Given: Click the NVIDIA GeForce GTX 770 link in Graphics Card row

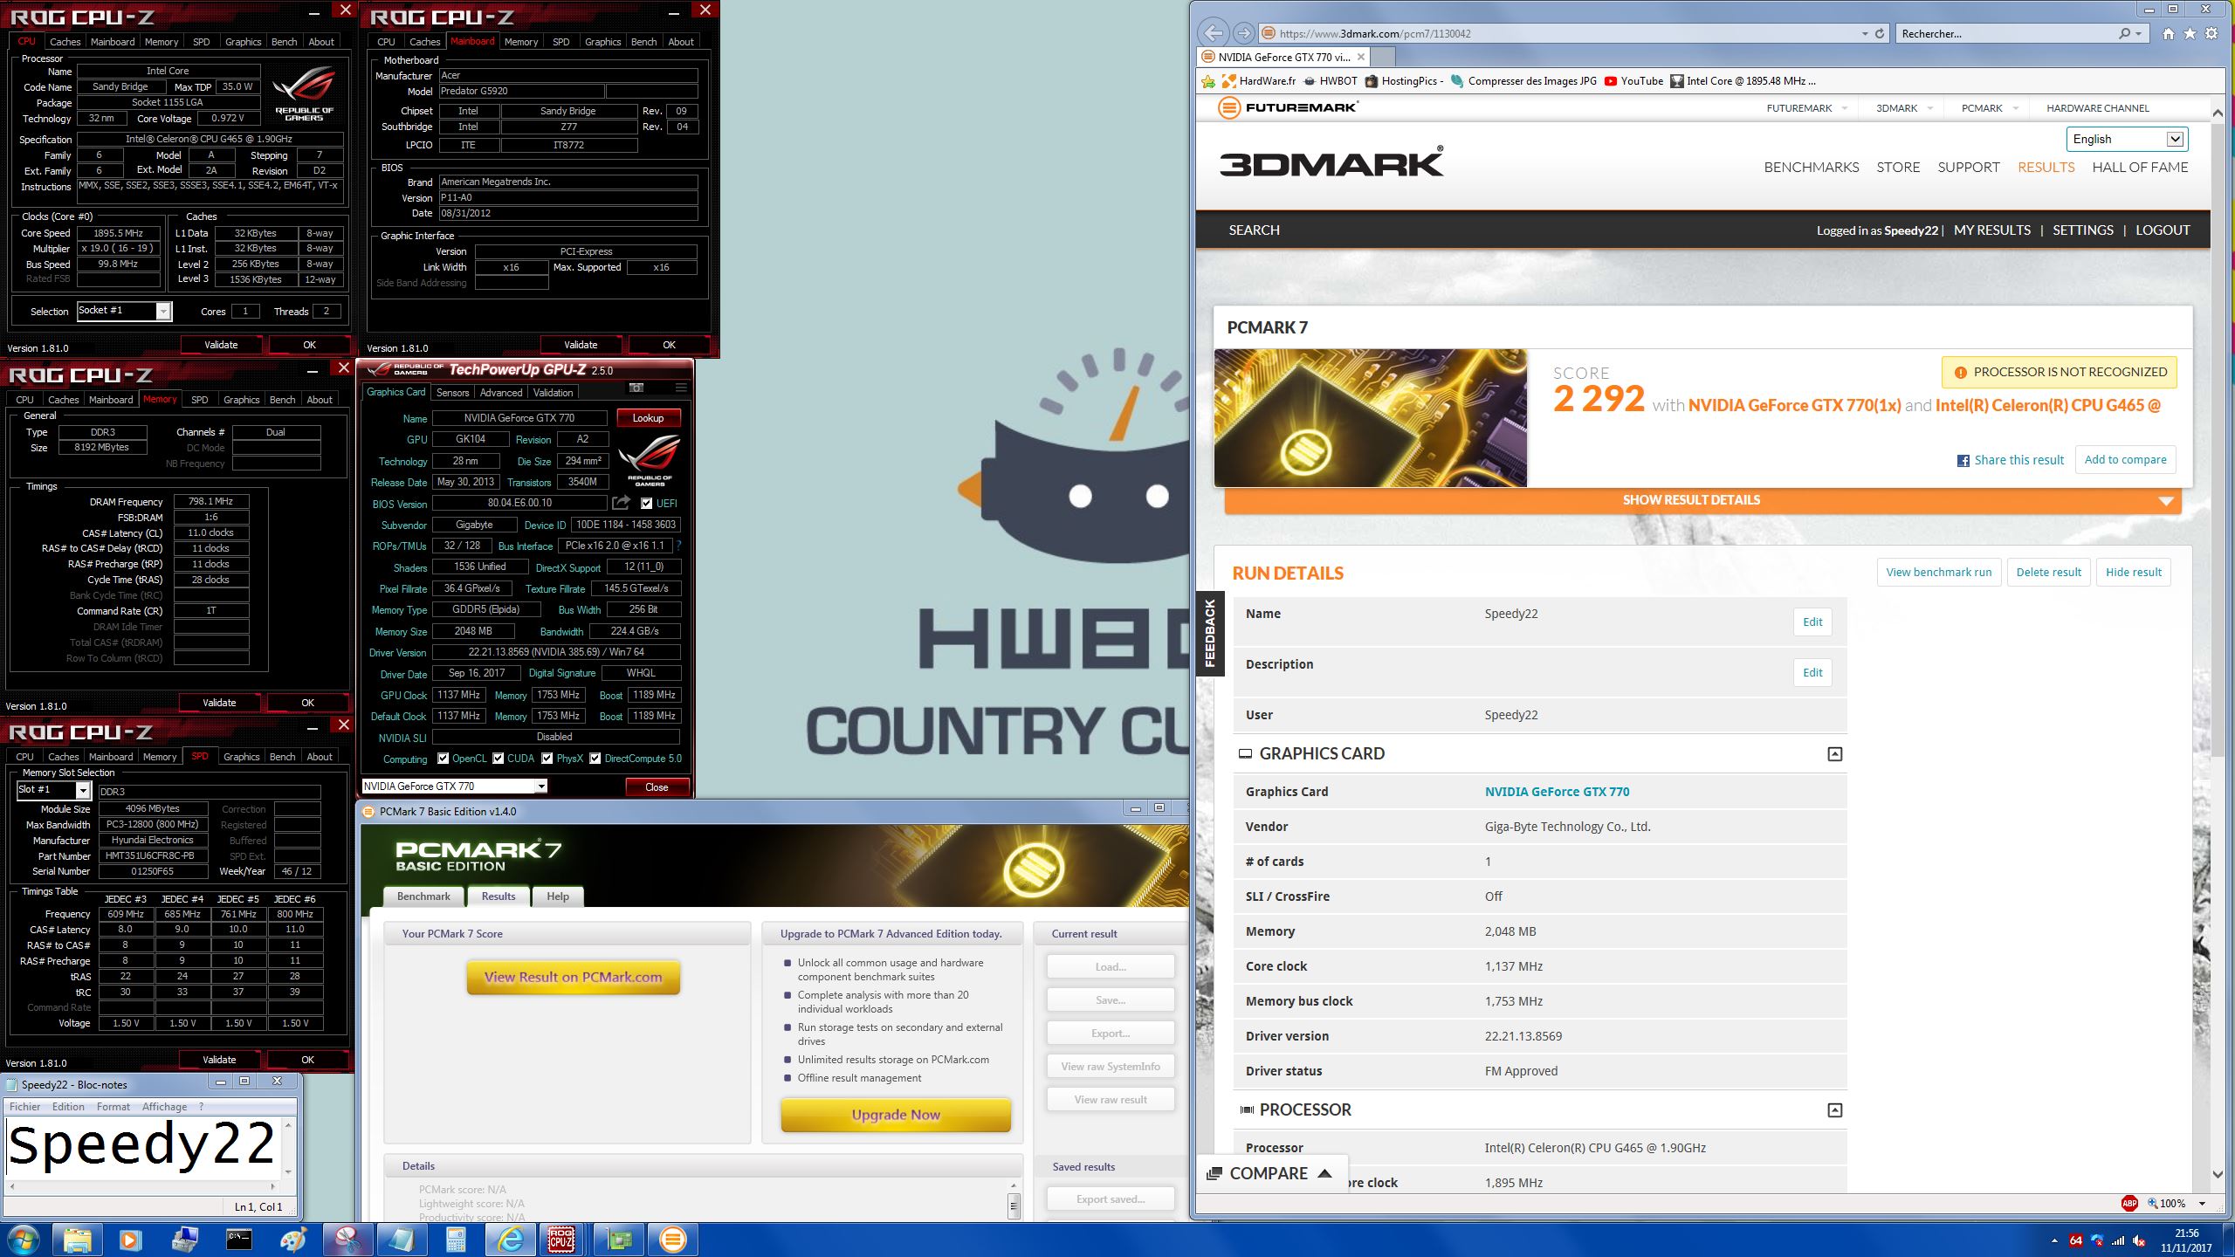Looking at the screenshot, I should pyautogui.click(x=1557, y=792).
